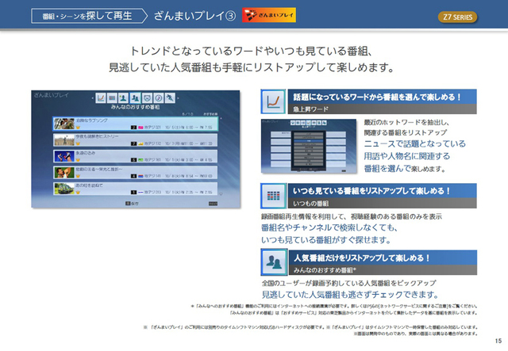This screenshot has width=508, height=351.
Task: Click yellow channel logo in second program row
Action: pyautogui.click(x=140, y=143)
